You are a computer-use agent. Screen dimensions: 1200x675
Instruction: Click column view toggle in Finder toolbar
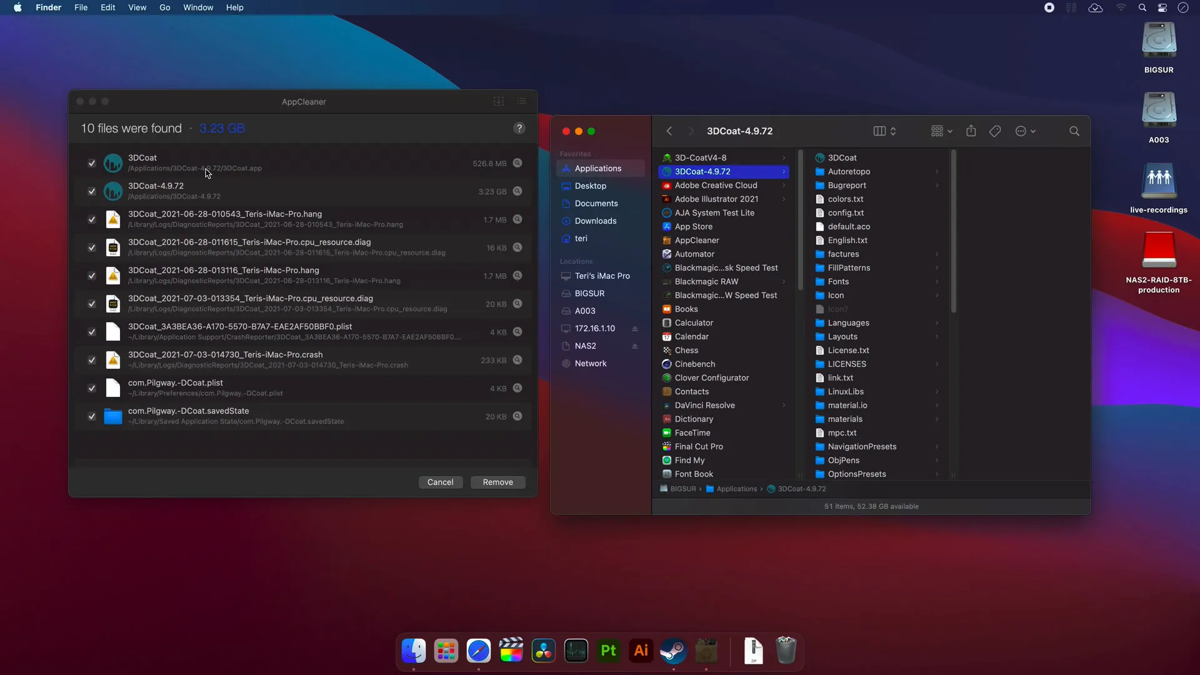point(879,130)
